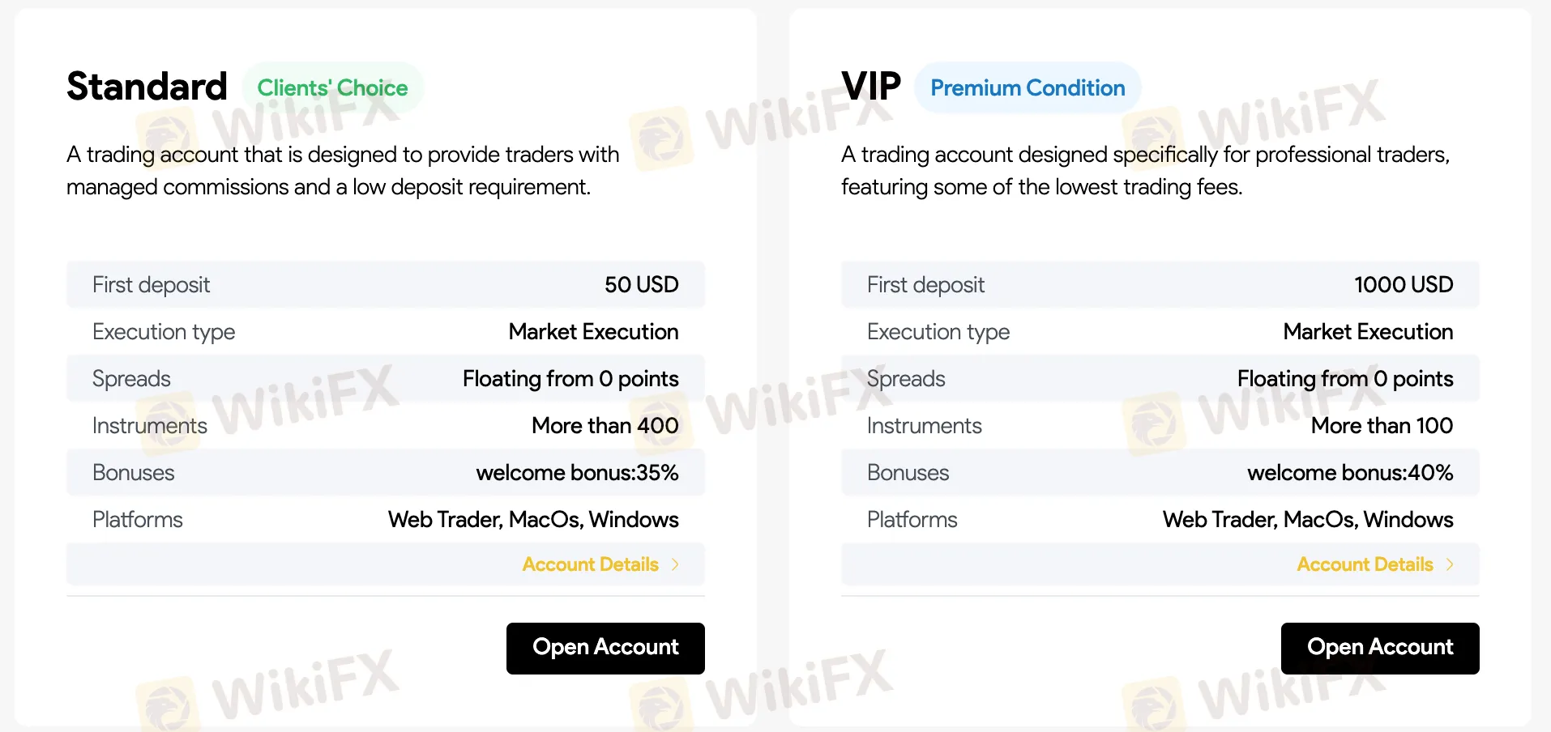Click the Clients' Choice badge

coord(332,87)
